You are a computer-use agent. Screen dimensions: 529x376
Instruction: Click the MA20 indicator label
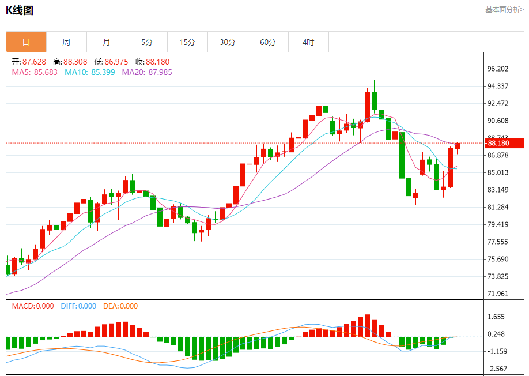click(146, 72)
